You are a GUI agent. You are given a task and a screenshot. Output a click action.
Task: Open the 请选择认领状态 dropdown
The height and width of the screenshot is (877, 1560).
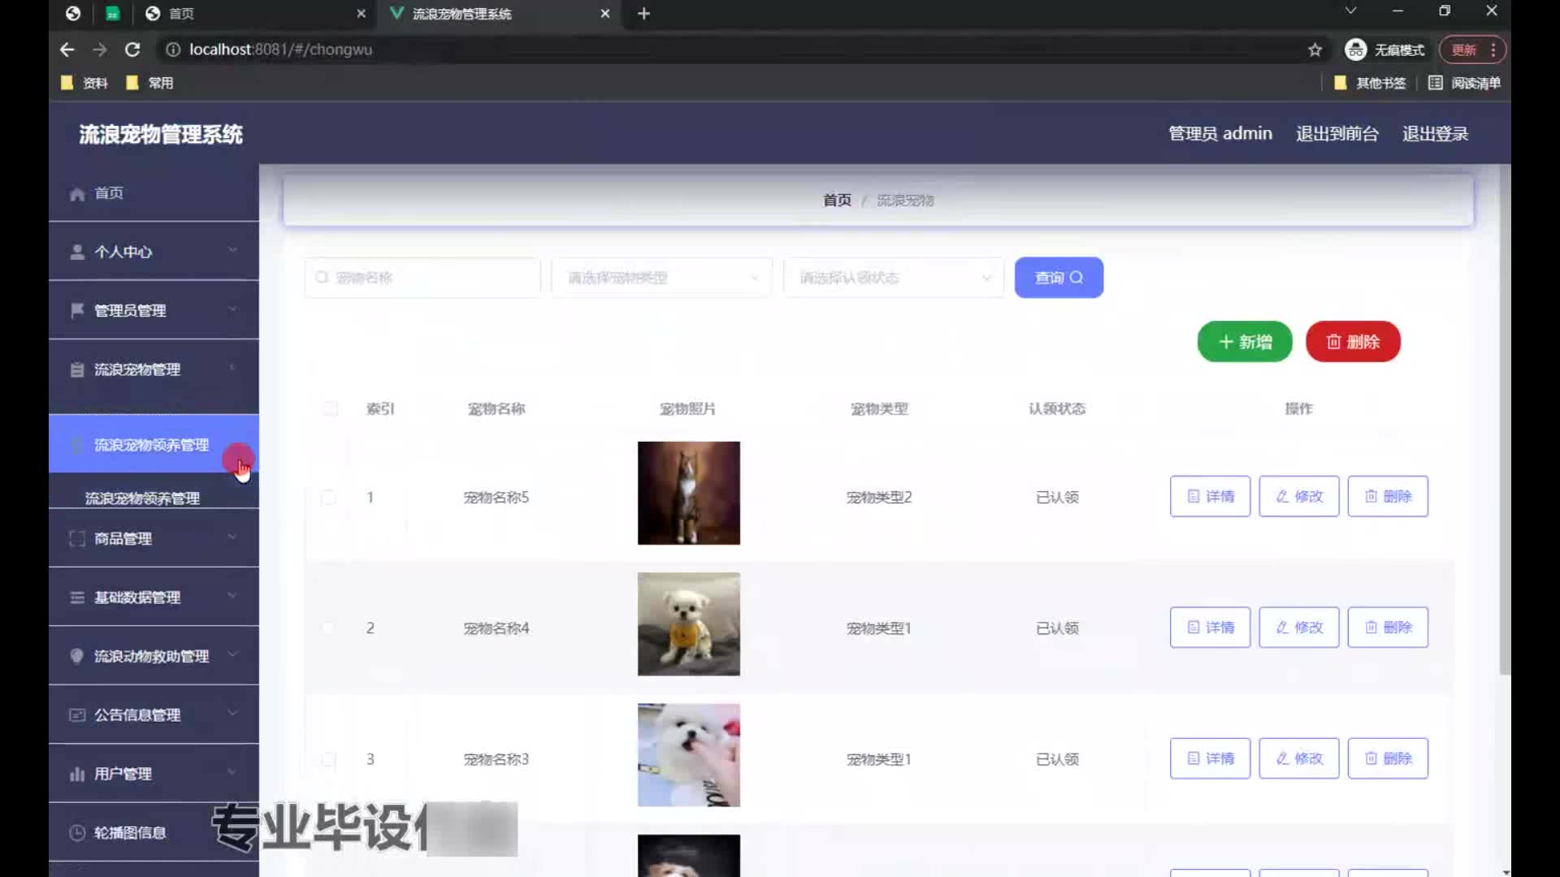click(x=894, y=278)
